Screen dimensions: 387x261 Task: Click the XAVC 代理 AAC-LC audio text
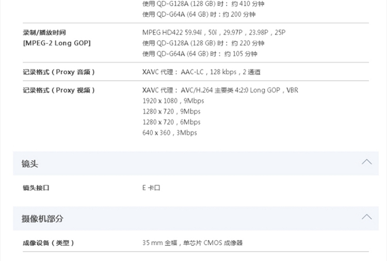(201, 72)
